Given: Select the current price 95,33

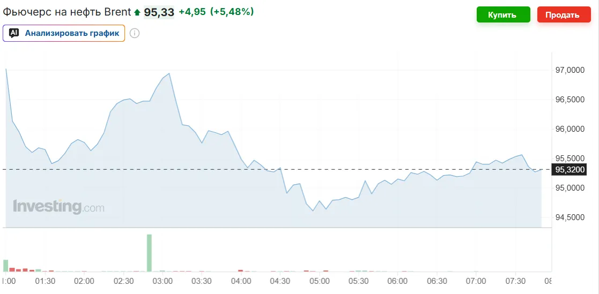Looking at the screenshot, I should [x=159, y=12].
